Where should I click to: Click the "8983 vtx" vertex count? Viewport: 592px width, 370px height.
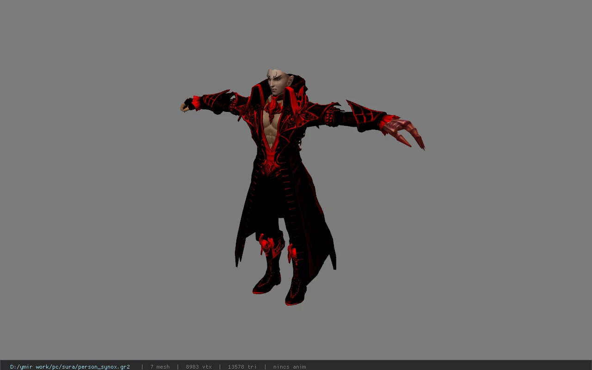199,367
